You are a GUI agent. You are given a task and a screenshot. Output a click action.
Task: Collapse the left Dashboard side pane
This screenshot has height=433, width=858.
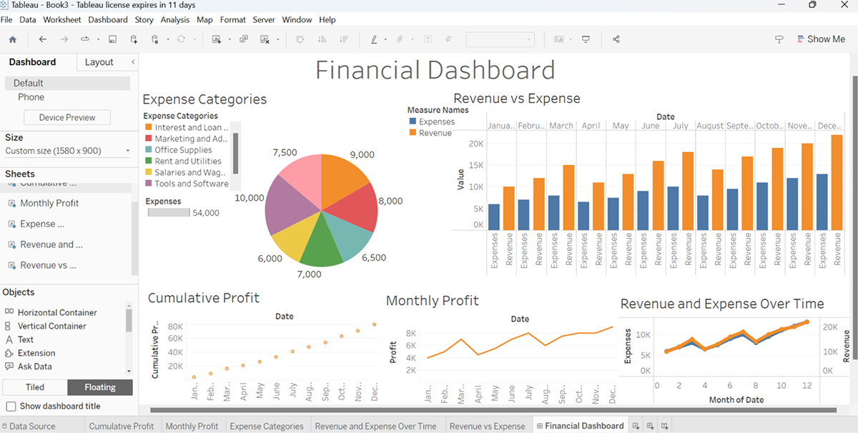[x=133, y=62]
